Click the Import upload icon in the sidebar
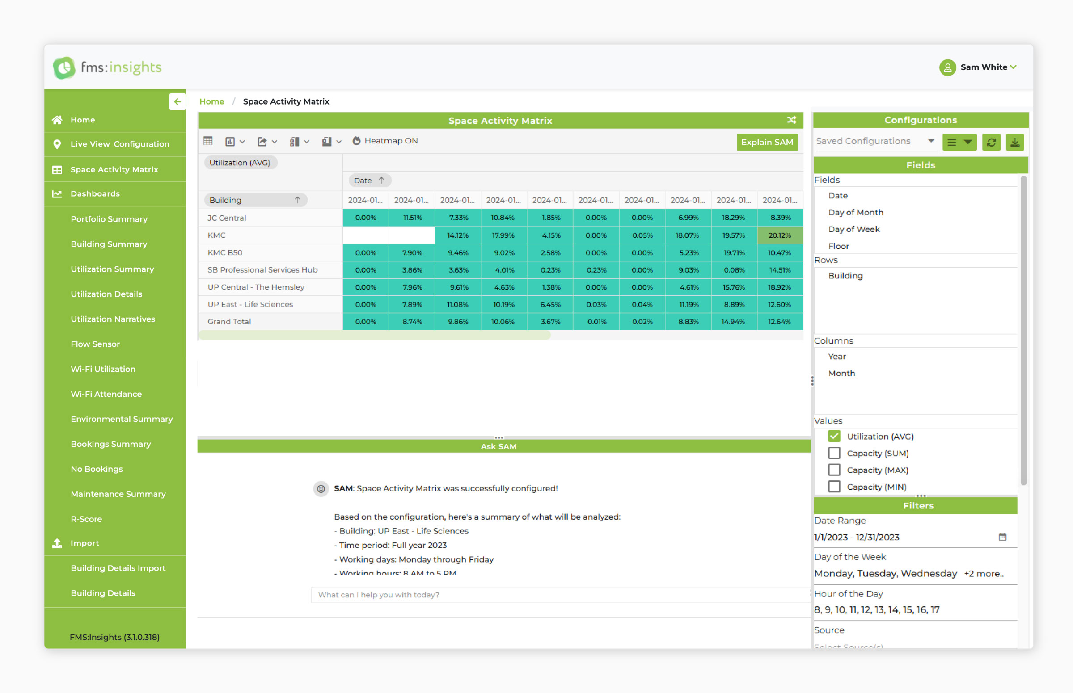 pyautogui.click(x=57, y=543)
